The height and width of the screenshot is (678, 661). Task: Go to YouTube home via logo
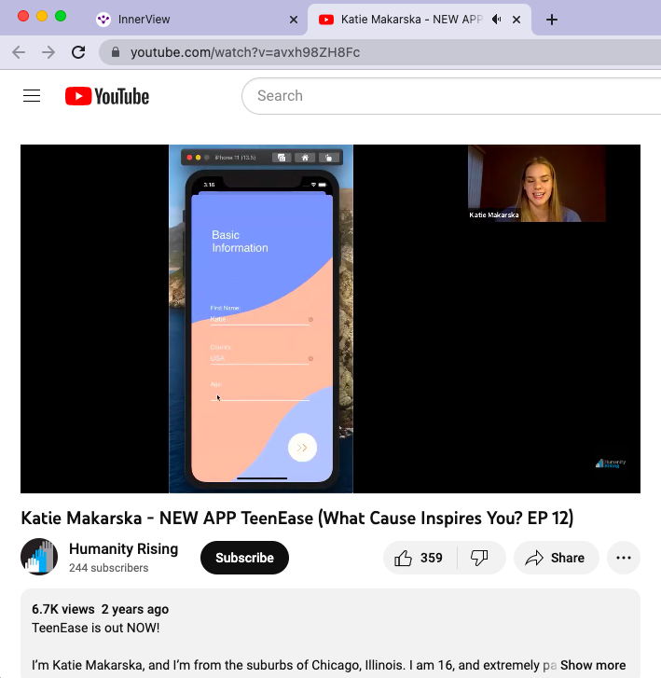(x=107, y=96)
